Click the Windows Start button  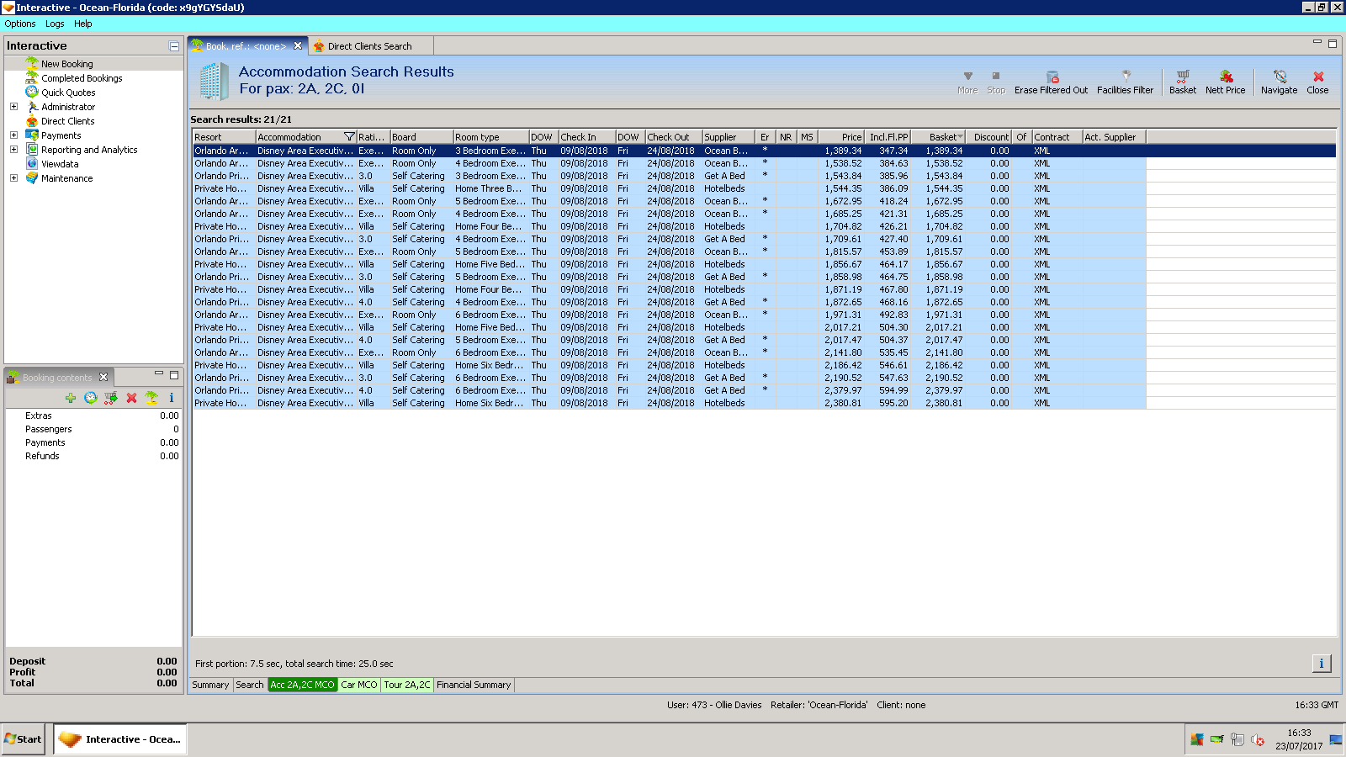click(24, 739)
